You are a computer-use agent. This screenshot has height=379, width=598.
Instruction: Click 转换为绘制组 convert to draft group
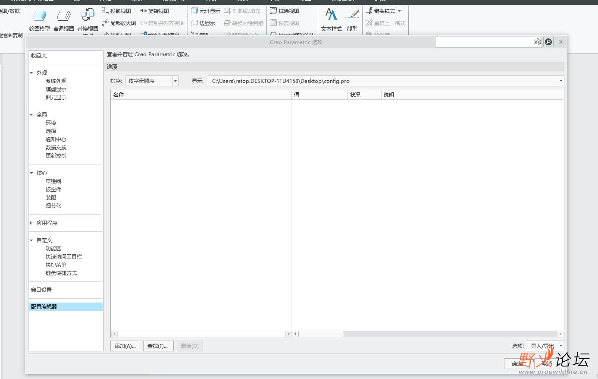(244, 23)
